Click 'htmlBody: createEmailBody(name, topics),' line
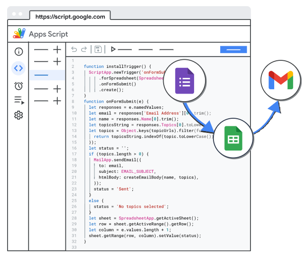This screenshot has height=265, width=306. click(148, 177)
